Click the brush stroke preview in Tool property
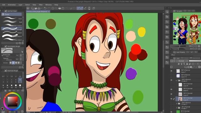This screenshot has height=113, width=201. [x=7, y=51]
